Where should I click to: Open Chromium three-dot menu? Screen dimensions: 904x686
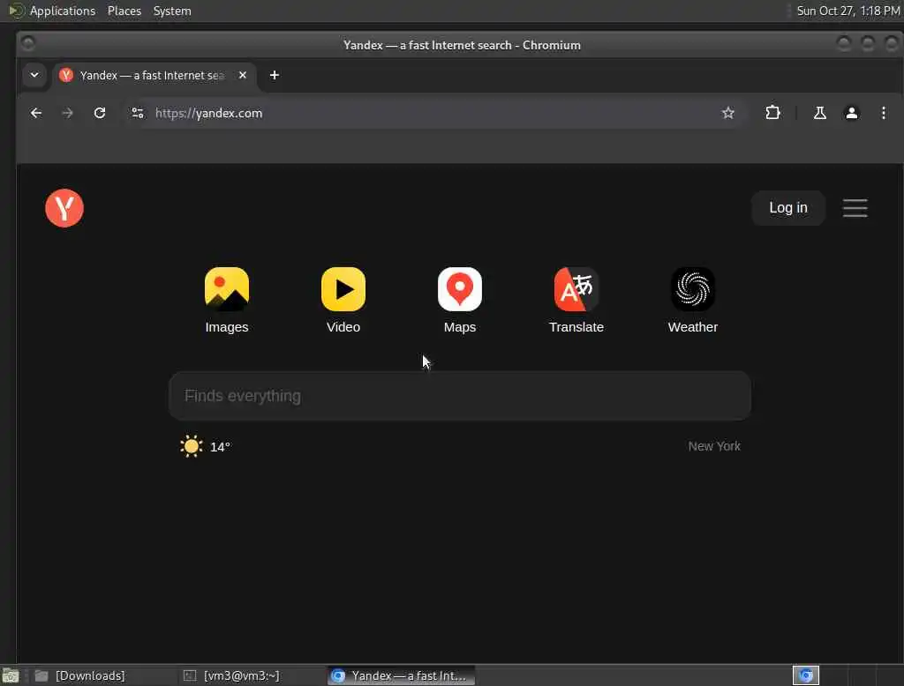point(883,113)
